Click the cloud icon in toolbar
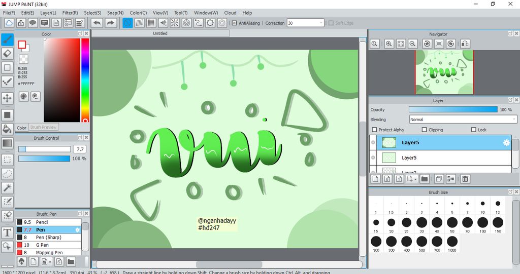 coord(9,23)
